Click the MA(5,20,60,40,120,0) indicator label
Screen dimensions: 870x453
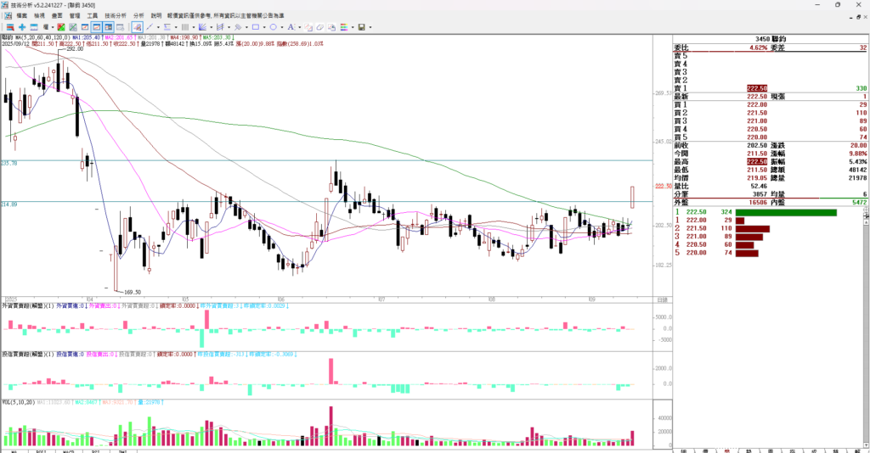point(42,37)
